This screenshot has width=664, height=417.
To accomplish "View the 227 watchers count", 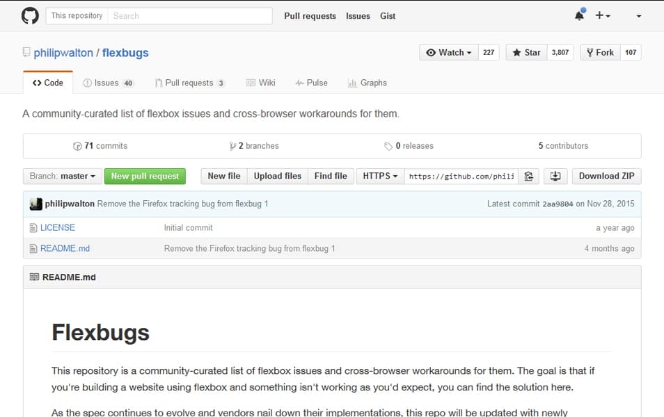I will tap(489, 52).
